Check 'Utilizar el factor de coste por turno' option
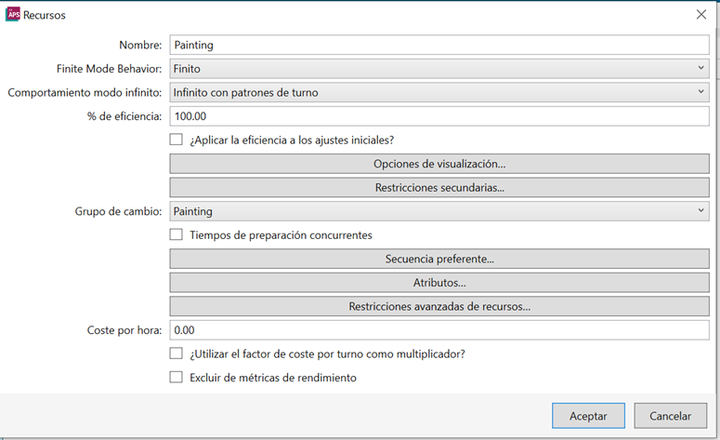 (176, 353)
